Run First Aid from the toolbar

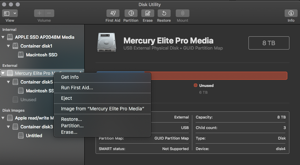tap(113, 13)
